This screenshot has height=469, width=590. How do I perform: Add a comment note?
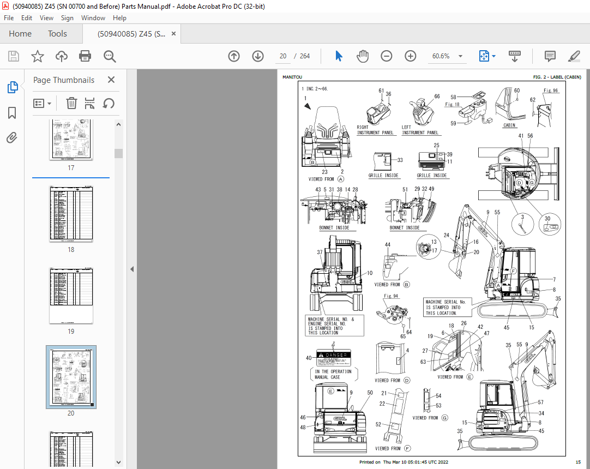[550, 57]
